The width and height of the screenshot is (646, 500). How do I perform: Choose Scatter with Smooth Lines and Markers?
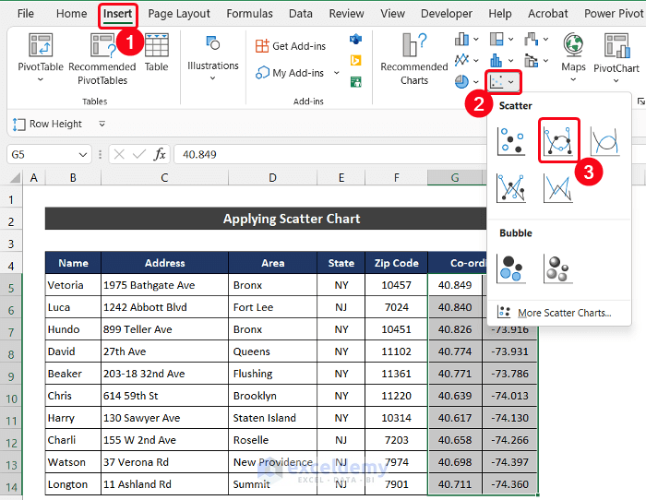tap(558, 140)
